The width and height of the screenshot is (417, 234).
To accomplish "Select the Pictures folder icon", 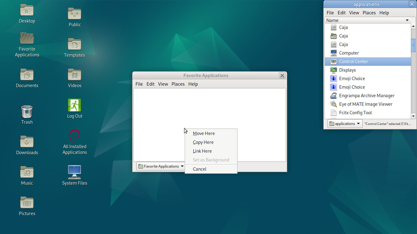I will tap(27, 203).
